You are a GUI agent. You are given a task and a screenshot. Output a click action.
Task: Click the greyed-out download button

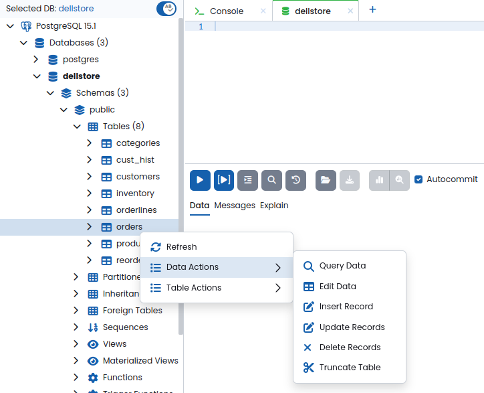click(350, 180)
